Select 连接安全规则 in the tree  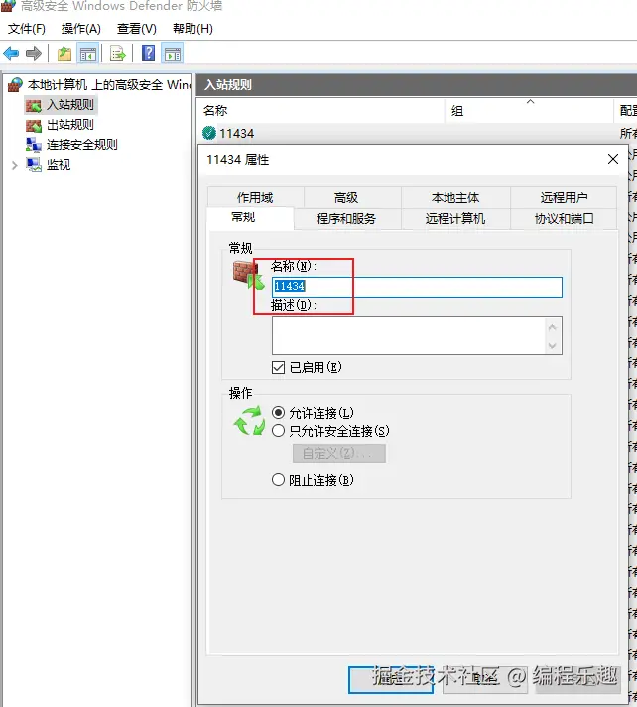click(x=81, y=145)
